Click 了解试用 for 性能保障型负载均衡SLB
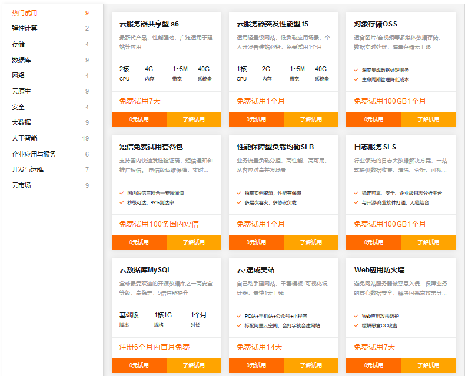Viewport: 465px width, 376px height. tap(311, 242)
